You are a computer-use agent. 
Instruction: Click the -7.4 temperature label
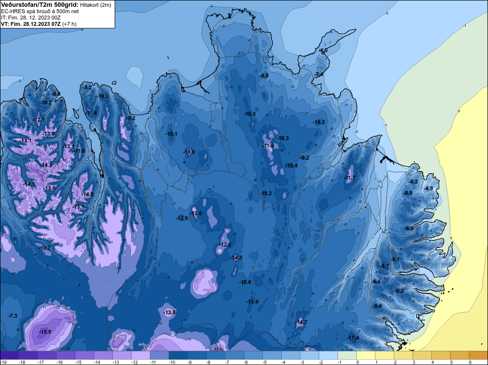[x=319, y=74]
